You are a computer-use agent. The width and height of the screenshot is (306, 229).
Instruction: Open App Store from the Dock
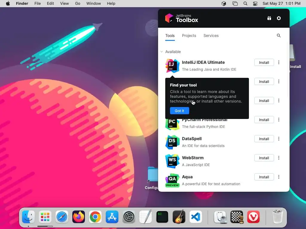(112, 217)
